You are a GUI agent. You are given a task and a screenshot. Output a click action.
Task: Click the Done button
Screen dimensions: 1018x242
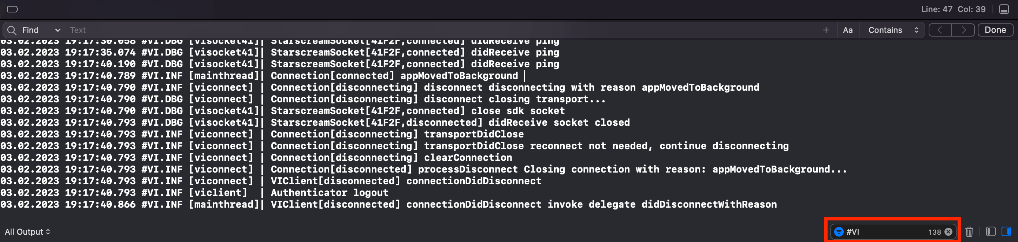[x=995, y=30]
